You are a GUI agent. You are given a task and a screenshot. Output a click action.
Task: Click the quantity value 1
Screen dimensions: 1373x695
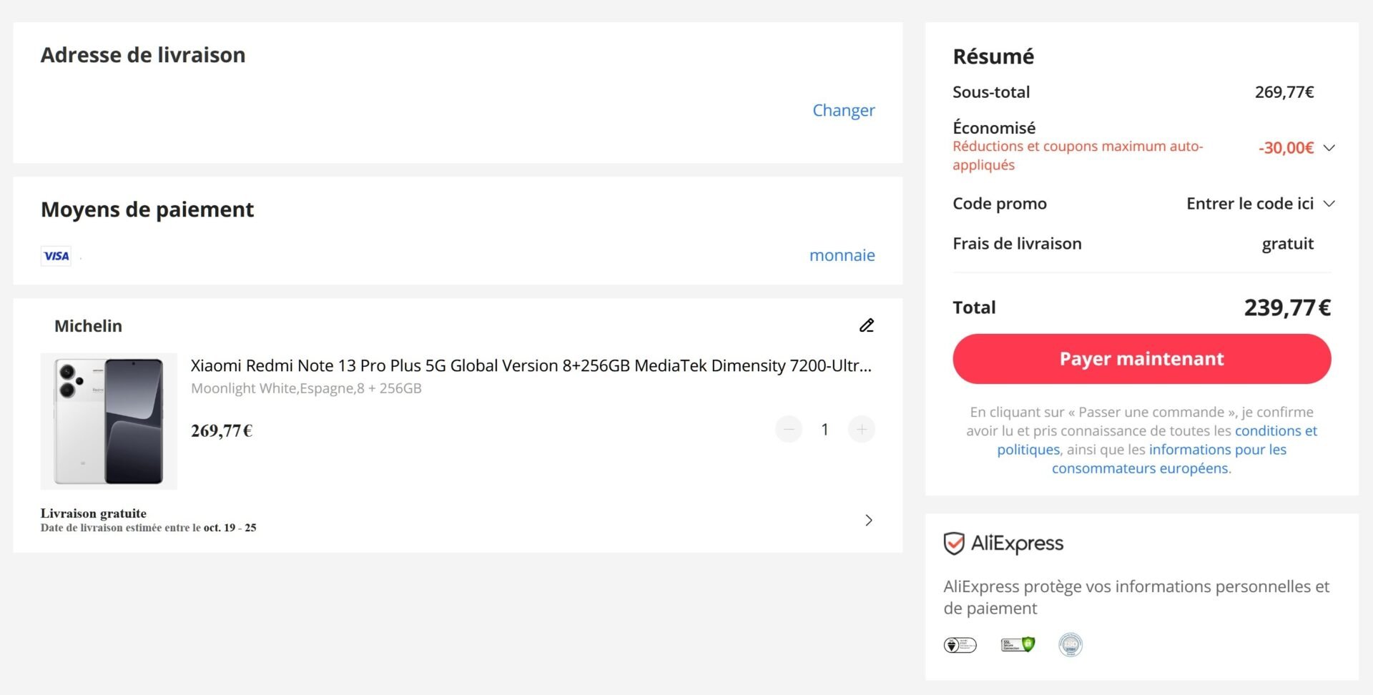coord(825,429)
